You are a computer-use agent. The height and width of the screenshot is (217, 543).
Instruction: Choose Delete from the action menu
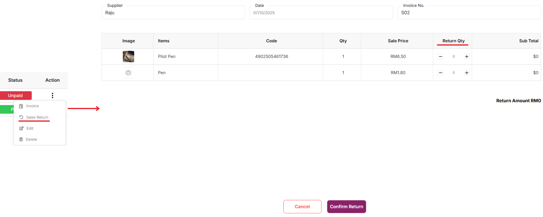[x=31, y=139]
